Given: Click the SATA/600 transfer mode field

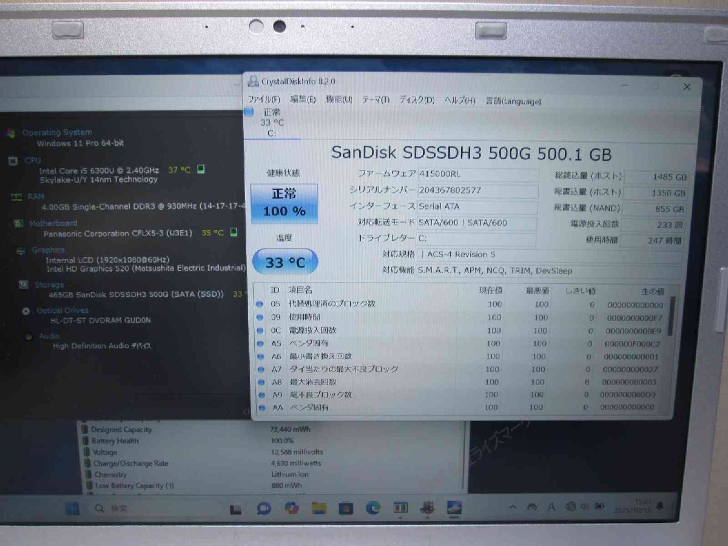Looking at the screenshot, I should click(x=477, y=223).
